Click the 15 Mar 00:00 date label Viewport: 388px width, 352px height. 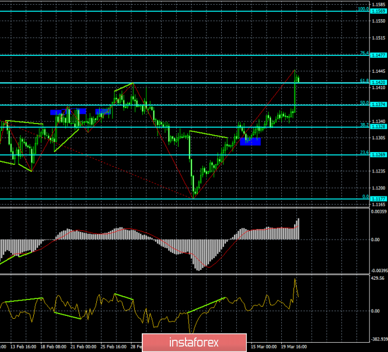[x=264, y=347]
